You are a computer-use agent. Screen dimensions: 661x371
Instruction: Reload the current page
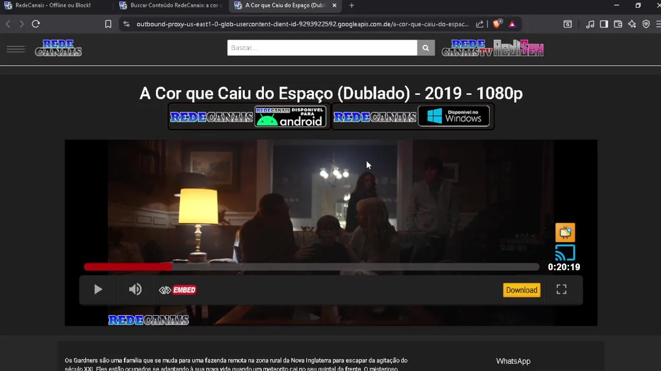click(x=36, y=24)
